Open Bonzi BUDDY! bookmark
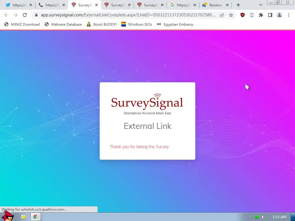 [102, 24]
